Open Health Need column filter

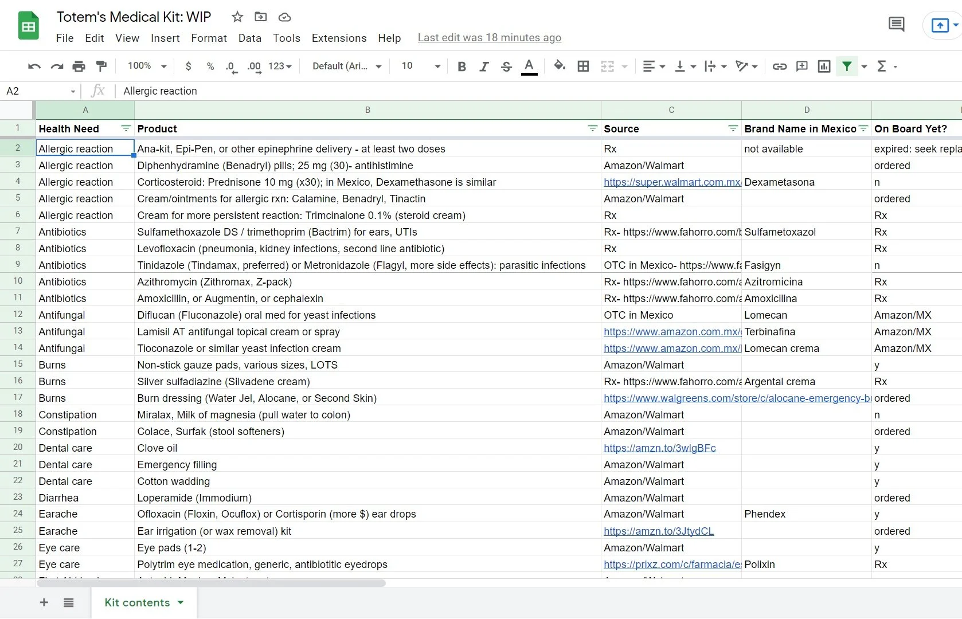pyautogui.click(x=126, y=128)
